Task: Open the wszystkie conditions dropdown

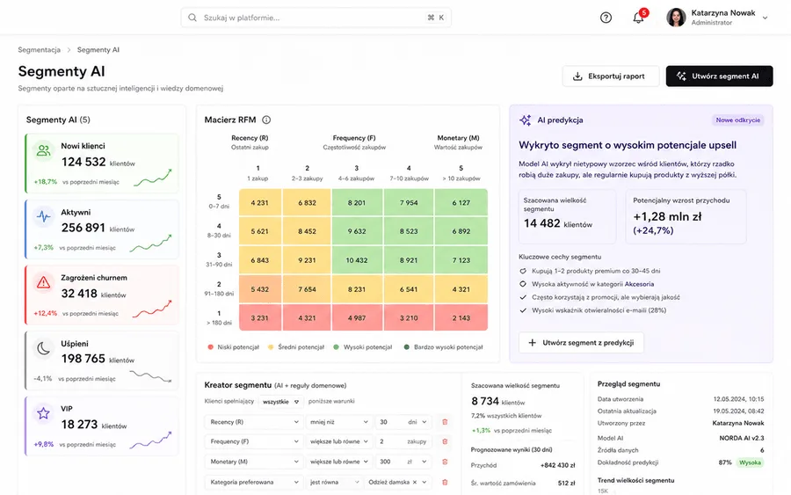Action: pos(280,402)
